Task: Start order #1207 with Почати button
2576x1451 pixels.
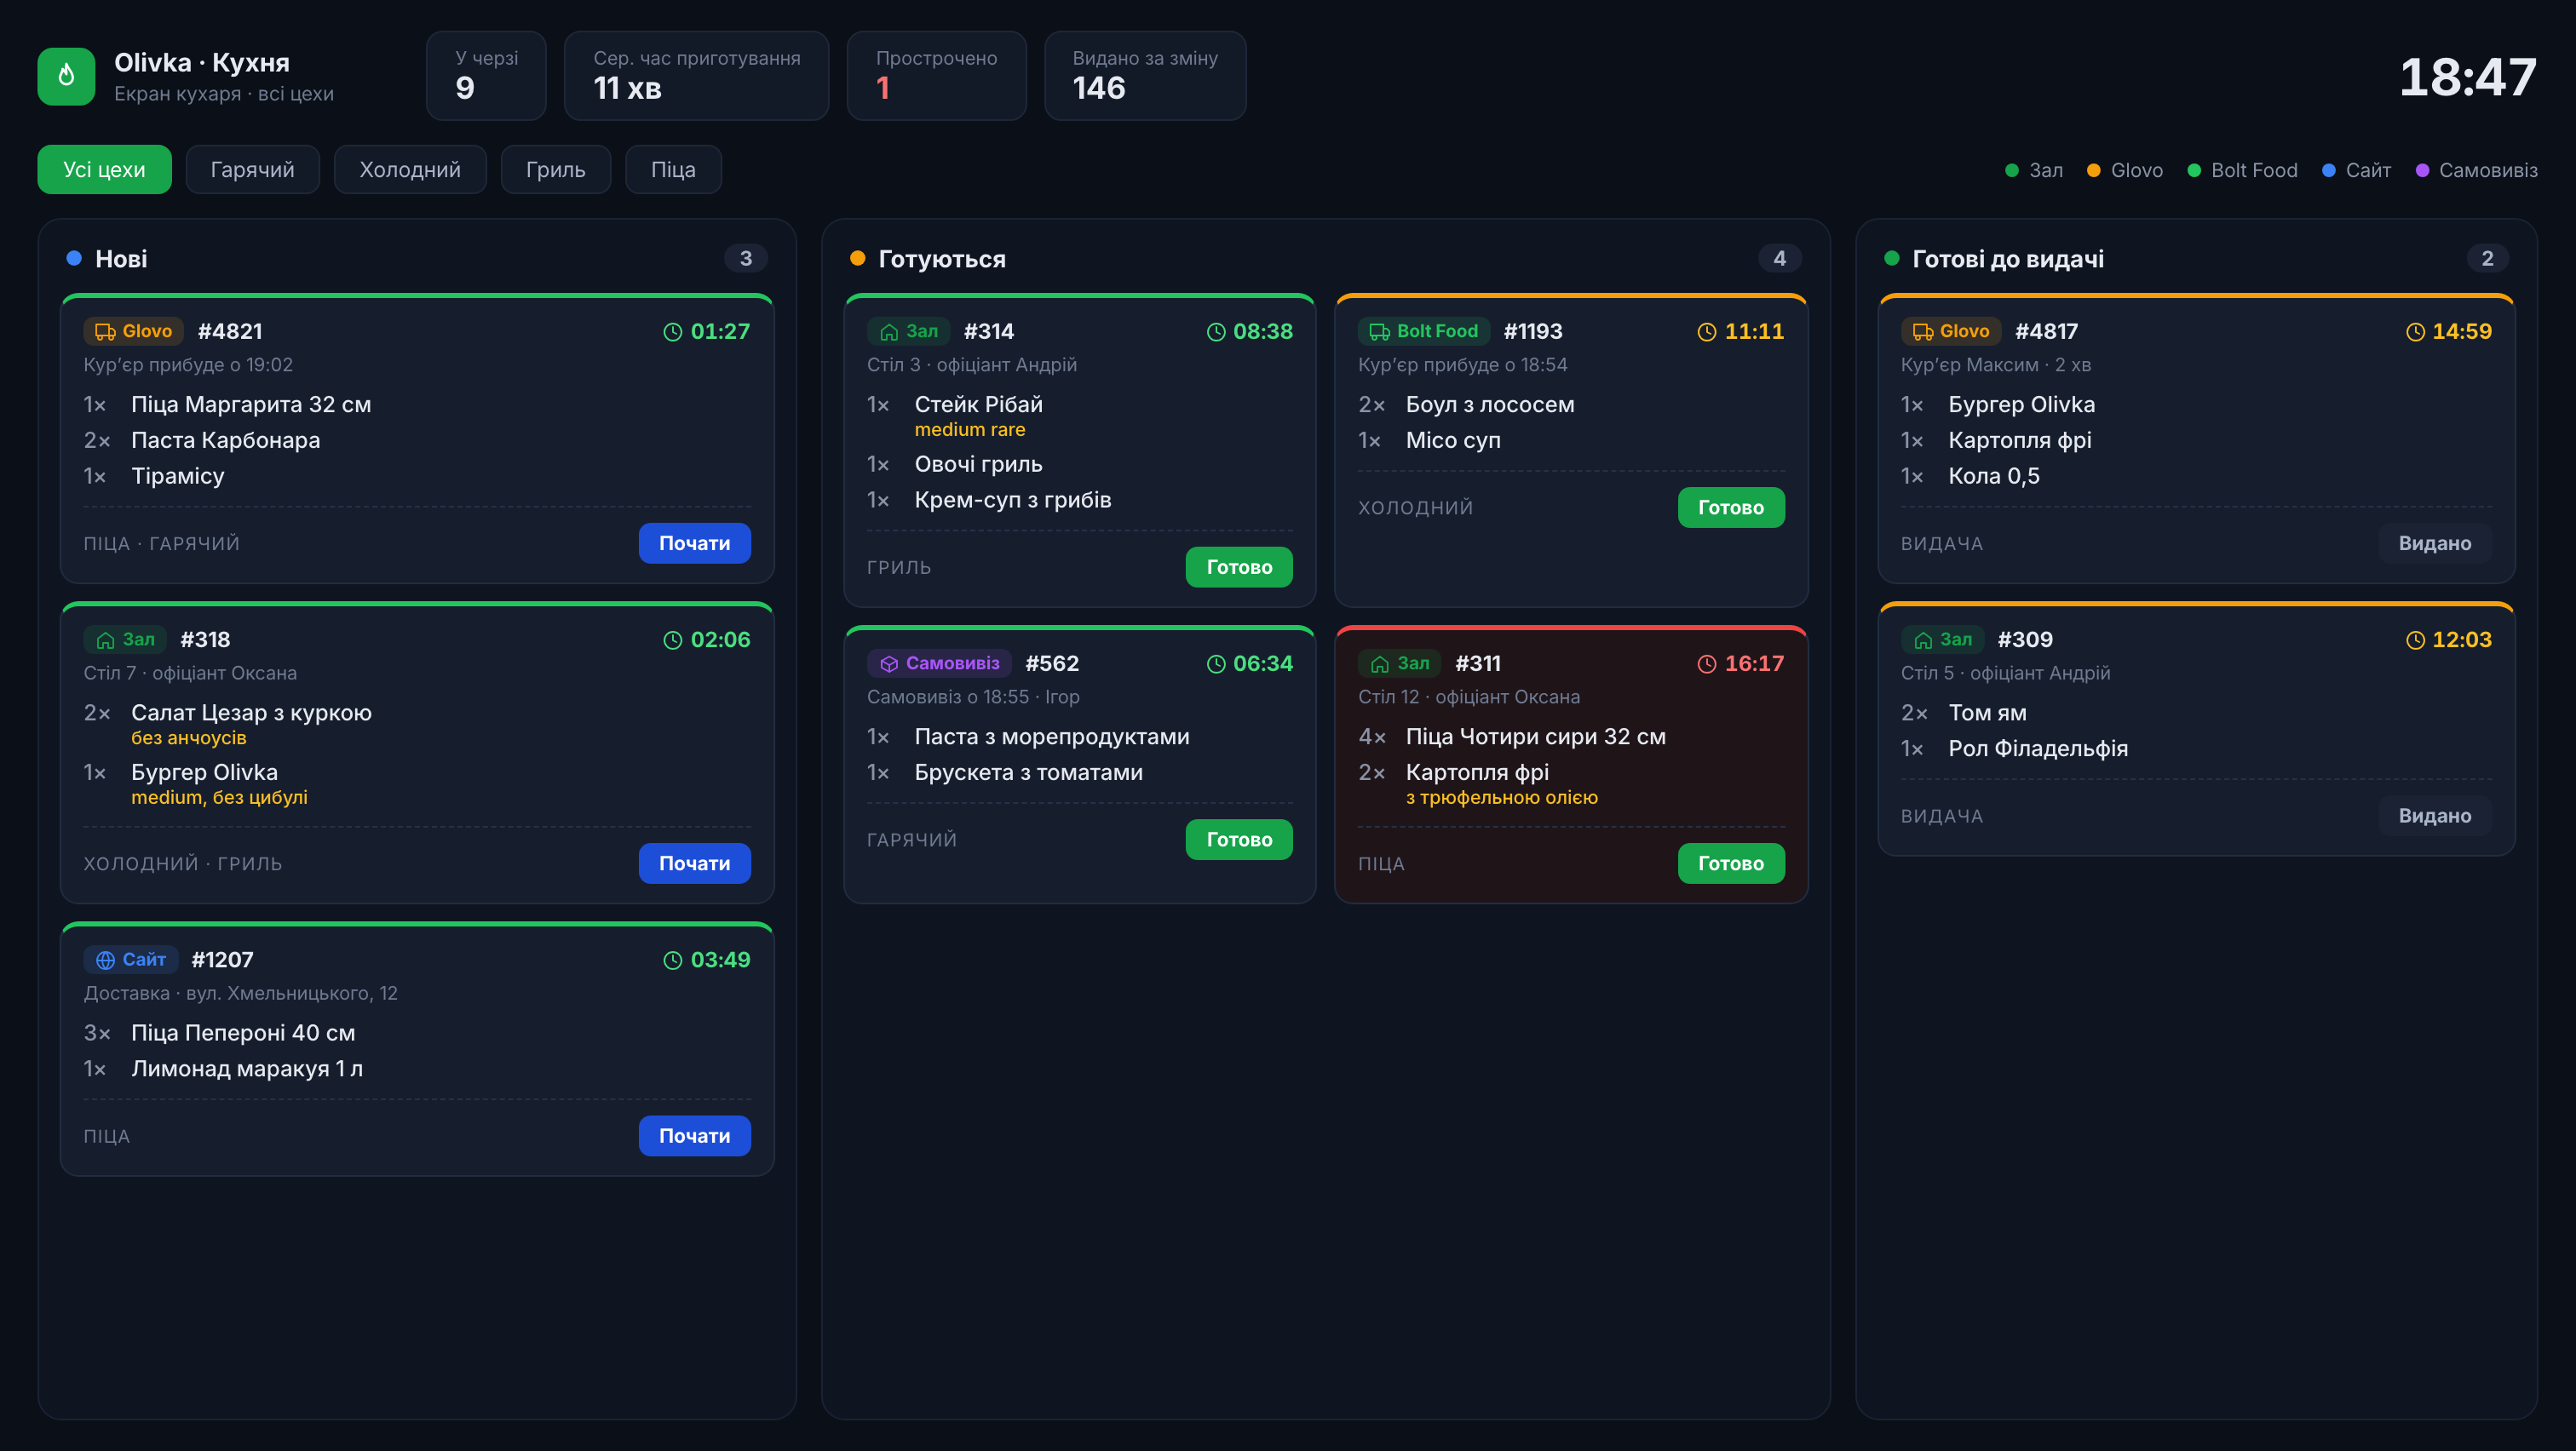Action: 694,1135
